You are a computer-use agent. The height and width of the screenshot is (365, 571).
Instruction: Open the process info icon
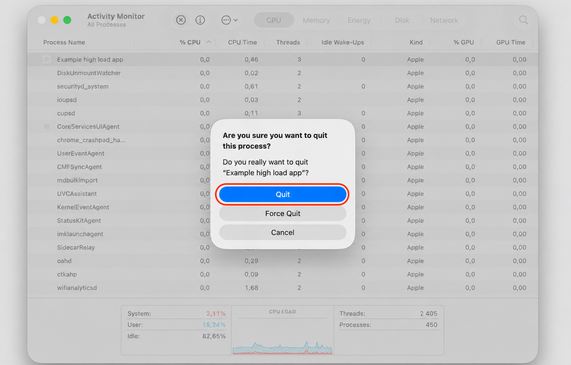(x=200, y=20)
